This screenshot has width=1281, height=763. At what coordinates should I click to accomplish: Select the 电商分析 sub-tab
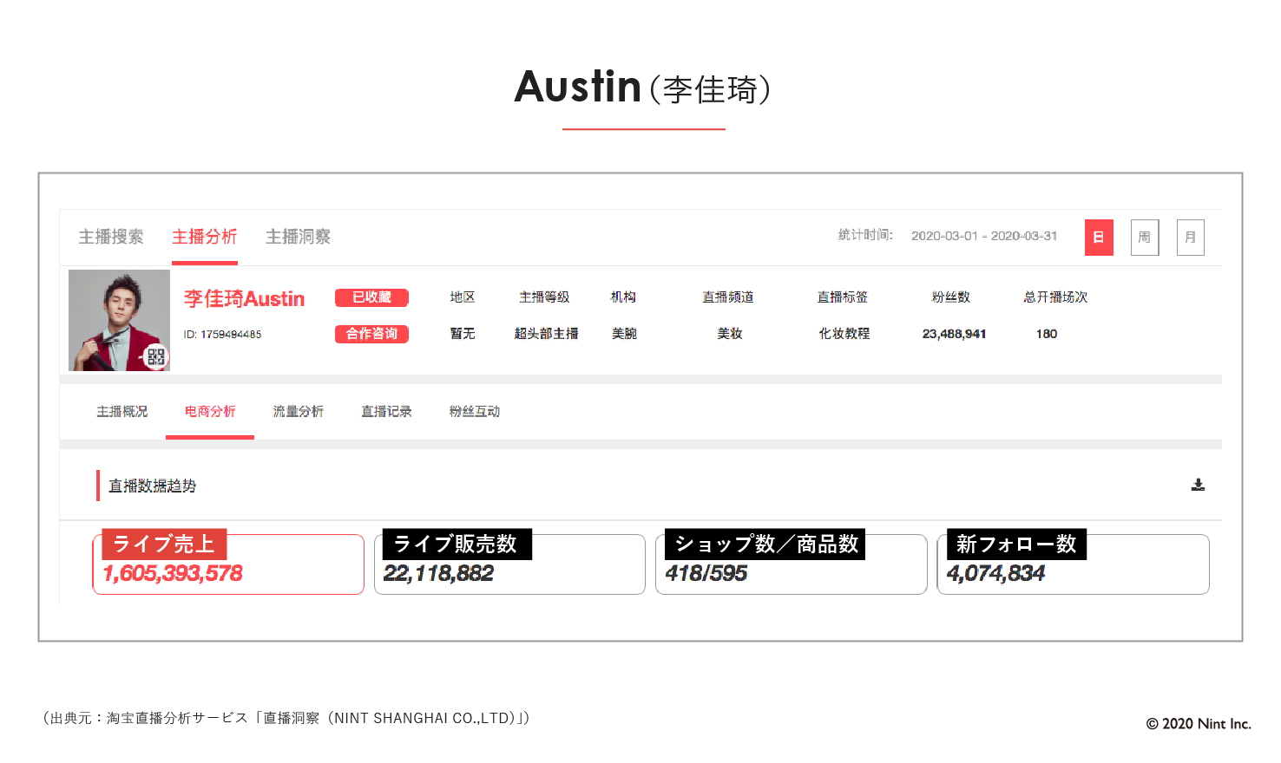[x=210, y=412]
